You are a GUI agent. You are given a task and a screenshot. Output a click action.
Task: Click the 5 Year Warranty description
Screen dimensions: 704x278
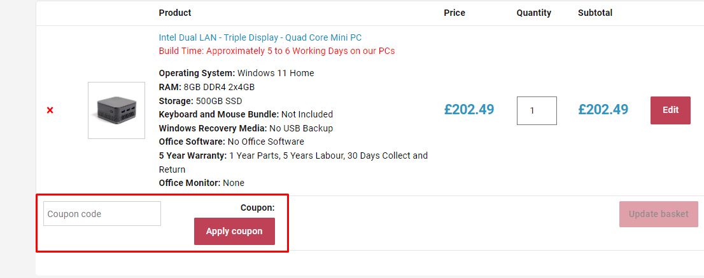coord(293,156)
